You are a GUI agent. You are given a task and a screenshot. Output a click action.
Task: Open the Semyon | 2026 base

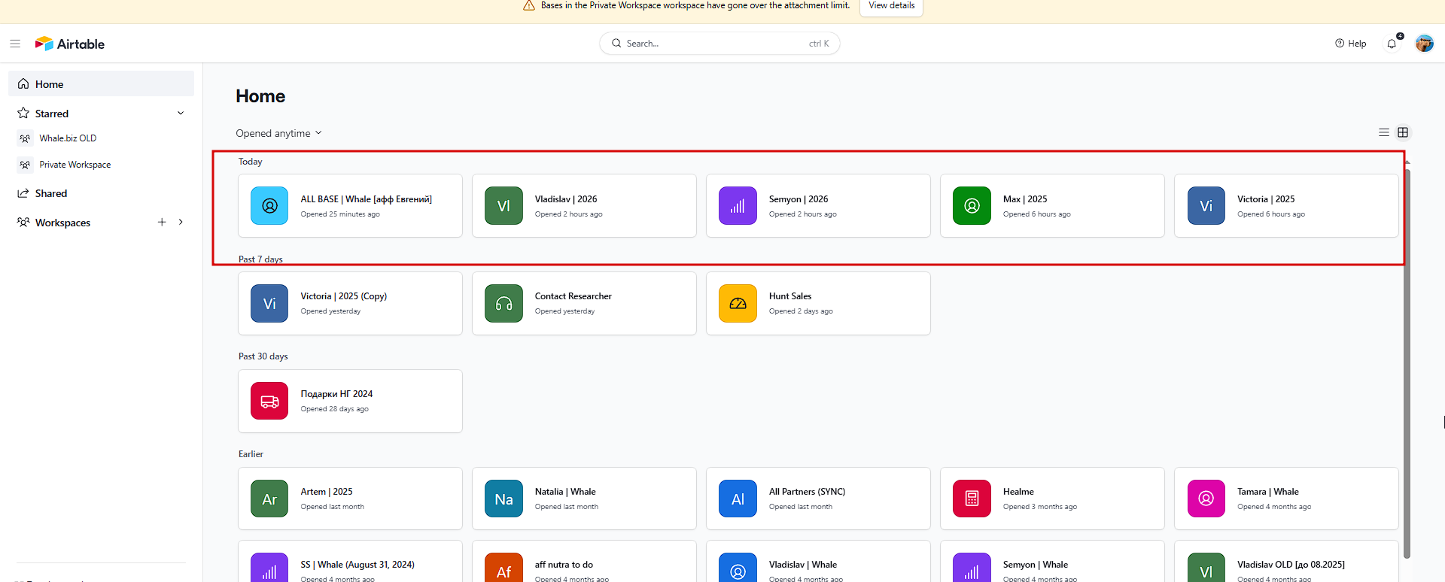tap(818, 206)
